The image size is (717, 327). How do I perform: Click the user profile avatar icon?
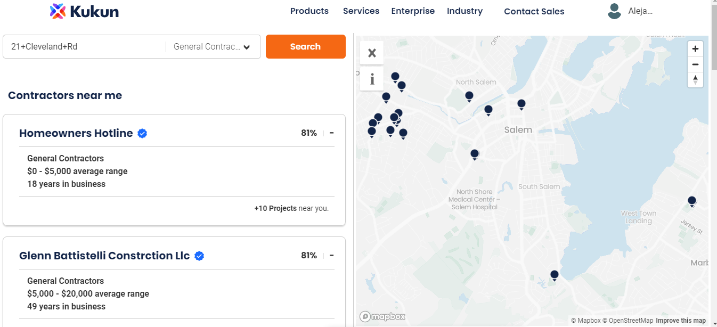(x=614, y=11)
